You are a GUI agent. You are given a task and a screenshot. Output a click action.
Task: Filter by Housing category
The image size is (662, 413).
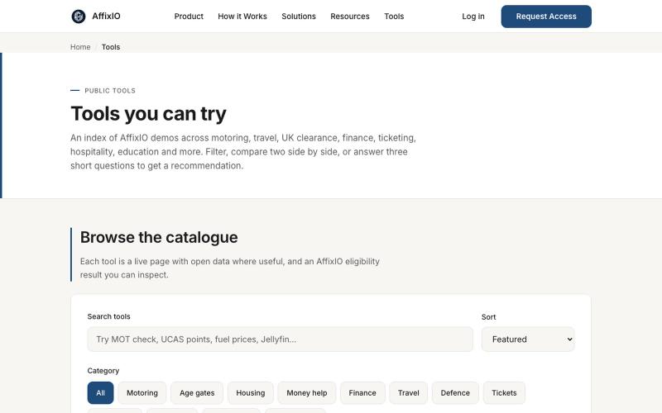251,393
